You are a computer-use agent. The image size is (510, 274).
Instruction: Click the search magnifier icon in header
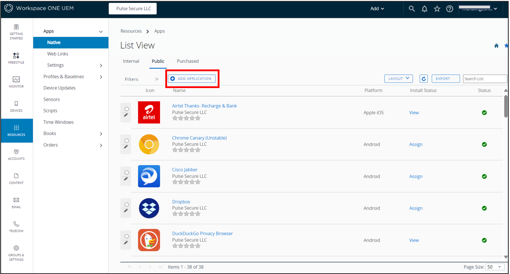(412, 9)
